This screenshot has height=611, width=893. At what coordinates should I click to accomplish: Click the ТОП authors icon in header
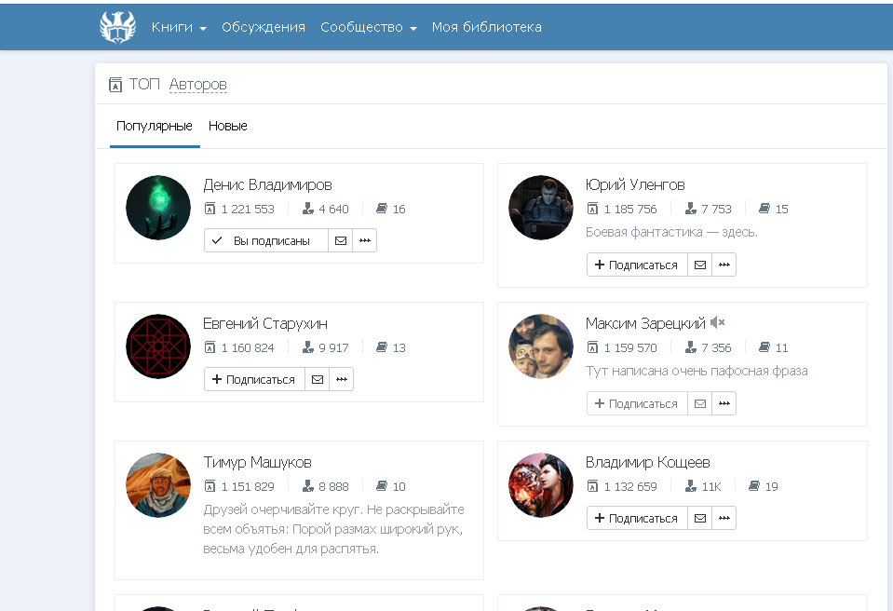click(115, 85)
